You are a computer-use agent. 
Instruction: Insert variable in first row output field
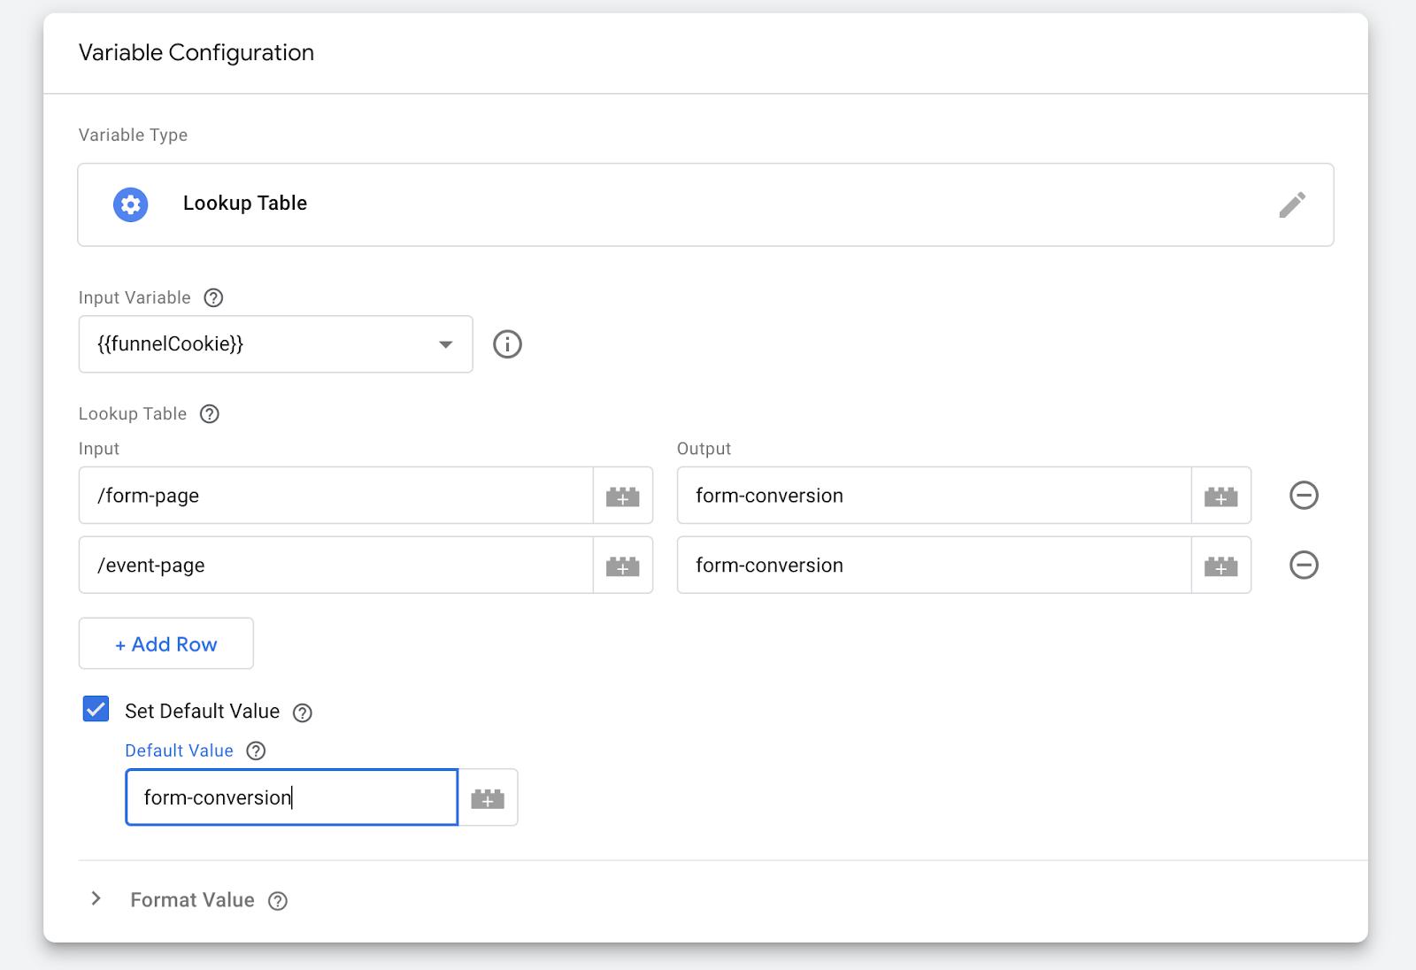click(x=1220, y=497)
